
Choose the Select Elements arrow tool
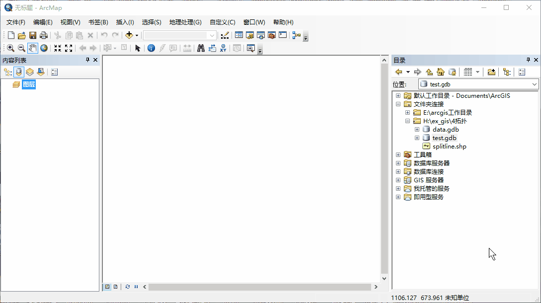[x=138, y=48]
